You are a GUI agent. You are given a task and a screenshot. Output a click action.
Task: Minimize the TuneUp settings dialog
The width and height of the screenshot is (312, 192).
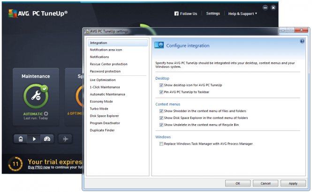[283, 30]
